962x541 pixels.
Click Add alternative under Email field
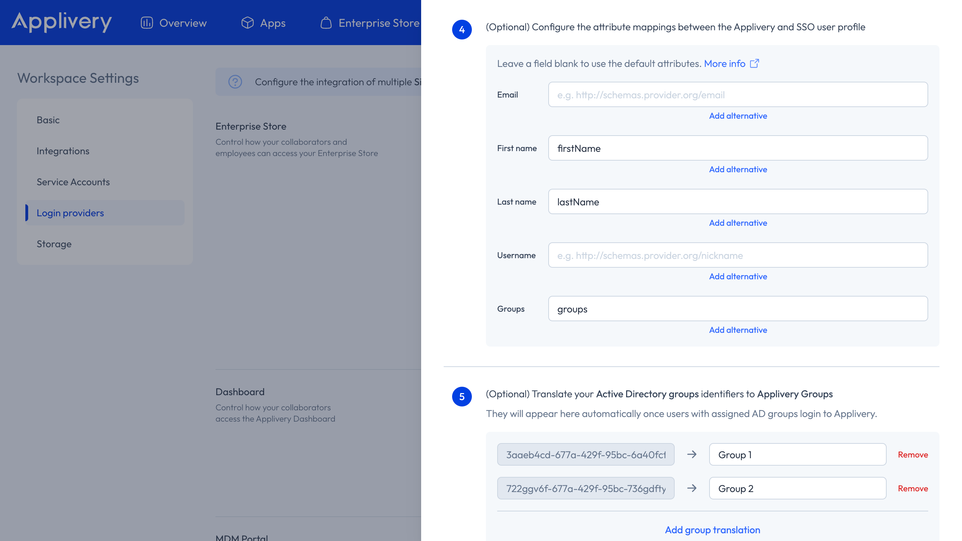738,116
